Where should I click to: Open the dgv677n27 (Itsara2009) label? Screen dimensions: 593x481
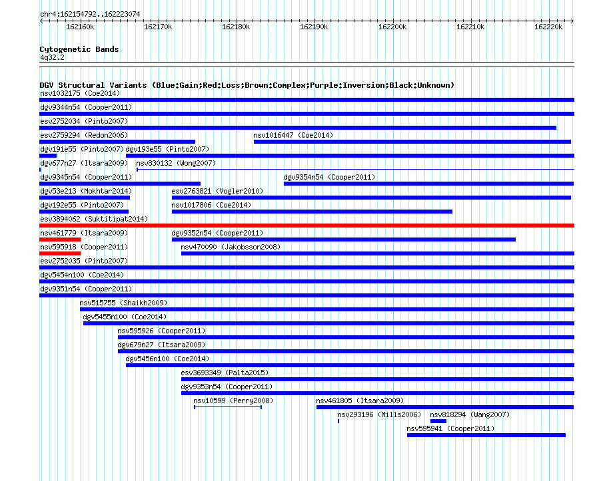click(85, 163)
